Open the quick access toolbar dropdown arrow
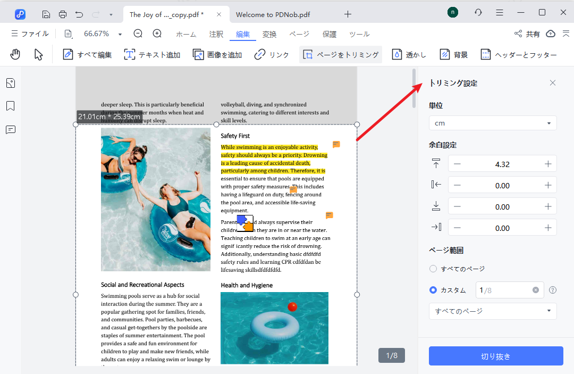The width and height of the screenshot is (574, 374). click(x=111, y=15)
